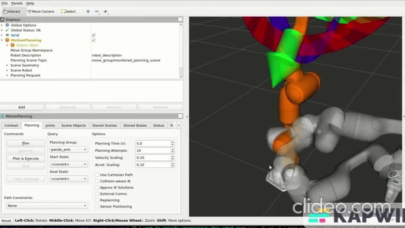Screen dimensions: 405x228
Task: Choose the Select tool in toolbar
Action: pos(68,11)
